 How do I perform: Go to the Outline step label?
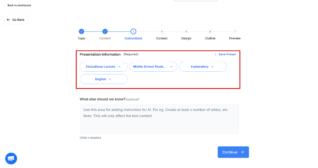(x=210, y=38)
